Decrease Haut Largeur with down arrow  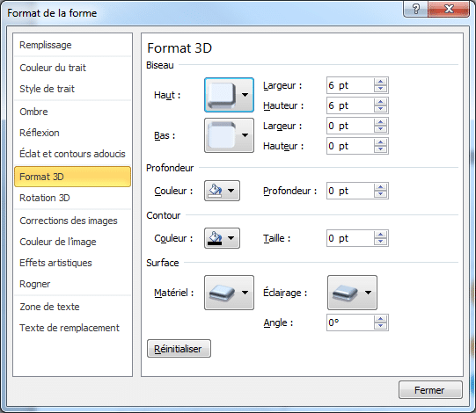point(380,89)
